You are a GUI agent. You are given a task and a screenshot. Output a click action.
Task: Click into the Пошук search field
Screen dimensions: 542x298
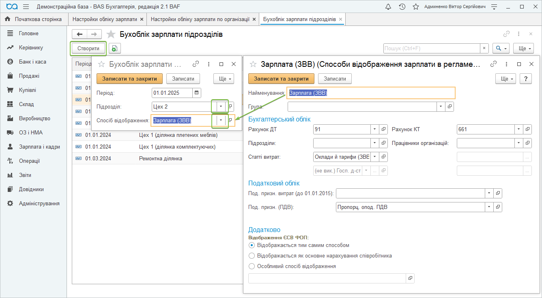pyautogui.click(x=432, y=49)
